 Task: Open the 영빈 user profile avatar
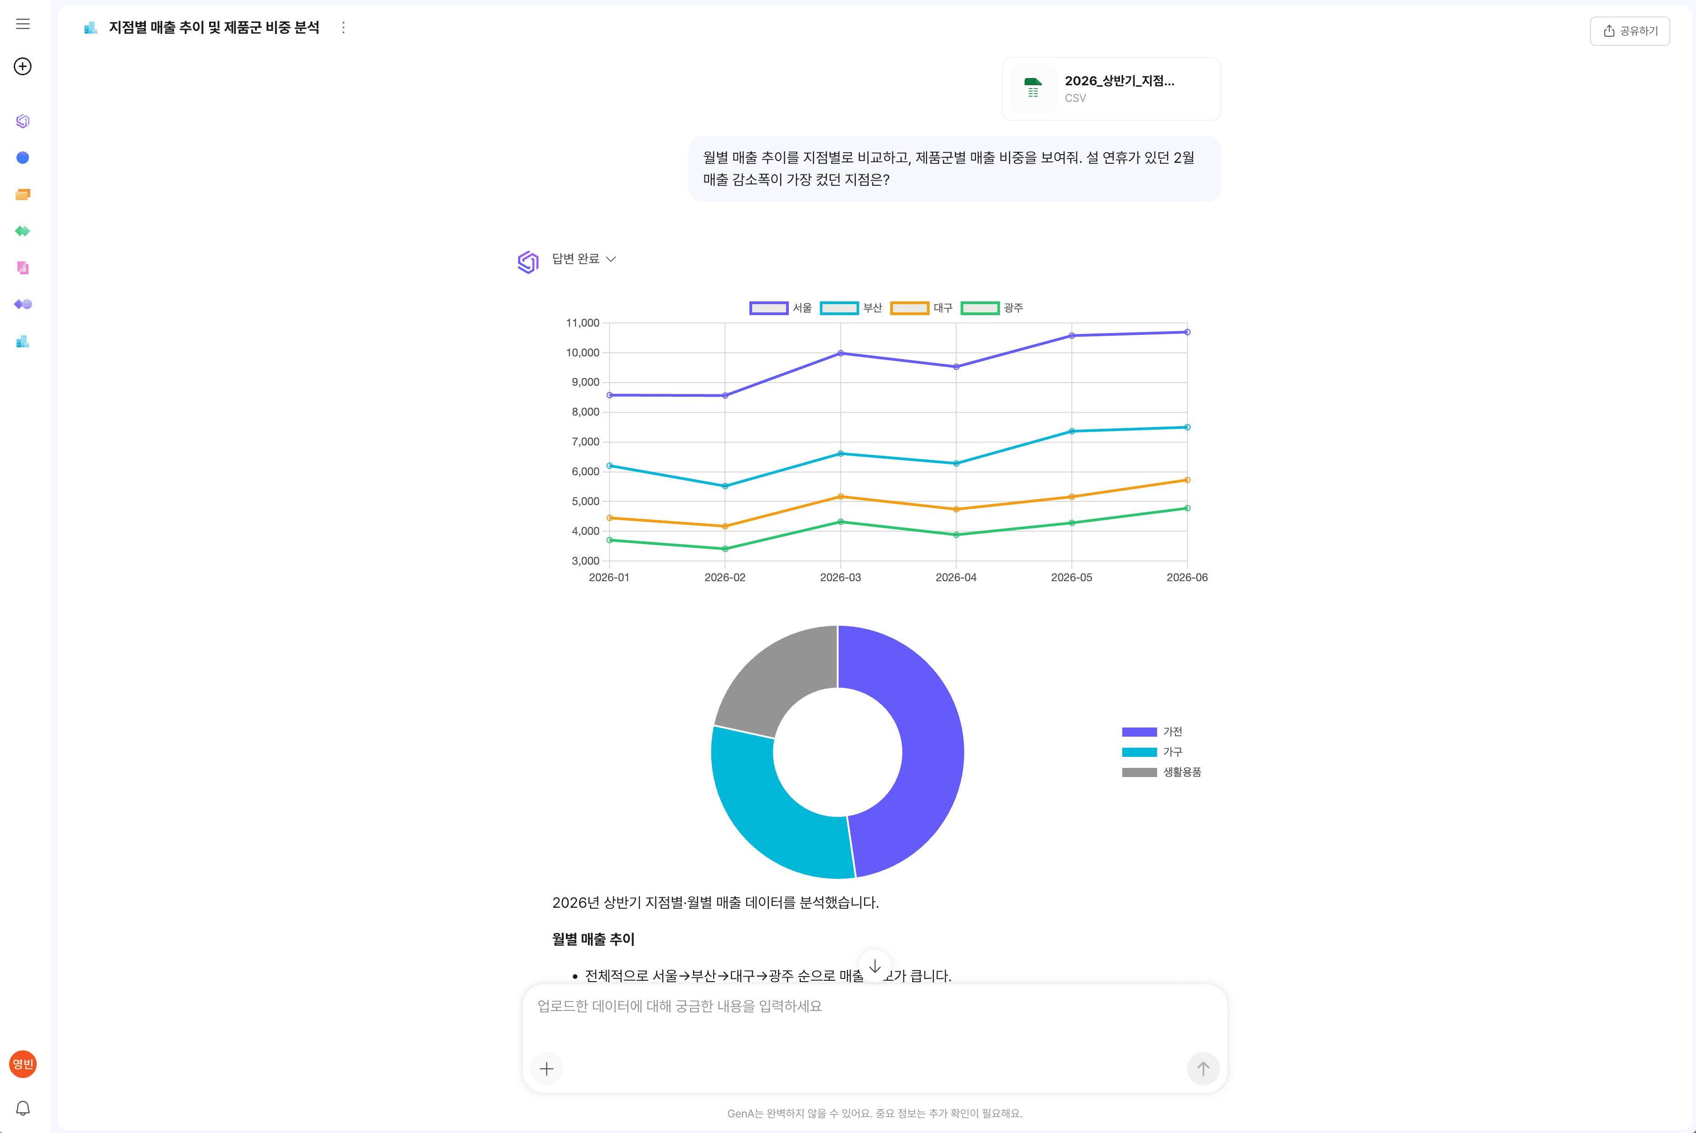(x=23, y=1064)
